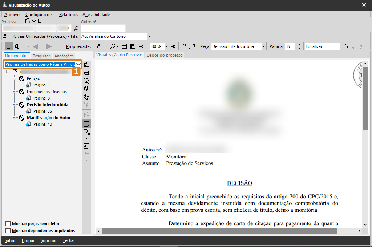Click the binoculars search icon beside Localizar
The height and width of the screenshot is (247, 372).
345,46
